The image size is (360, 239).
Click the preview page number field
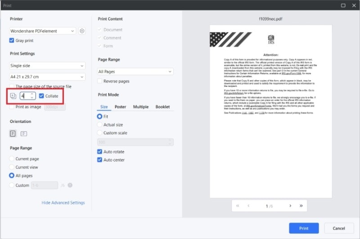point(267,206)
